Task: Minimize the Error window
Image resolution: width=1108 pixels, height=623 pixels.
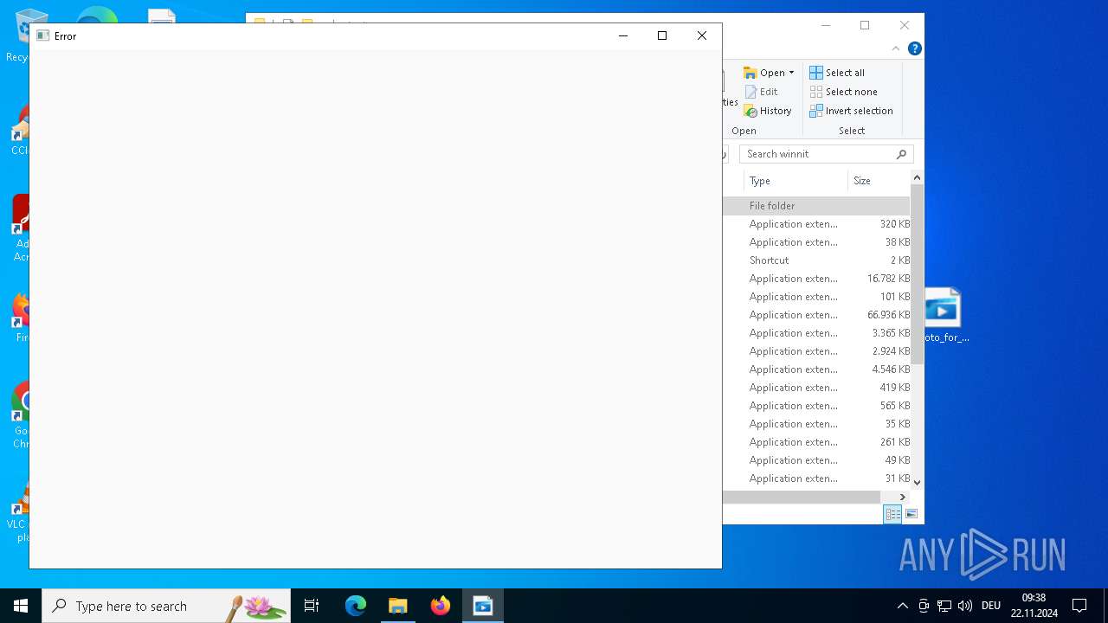Action: coord(622,35)
